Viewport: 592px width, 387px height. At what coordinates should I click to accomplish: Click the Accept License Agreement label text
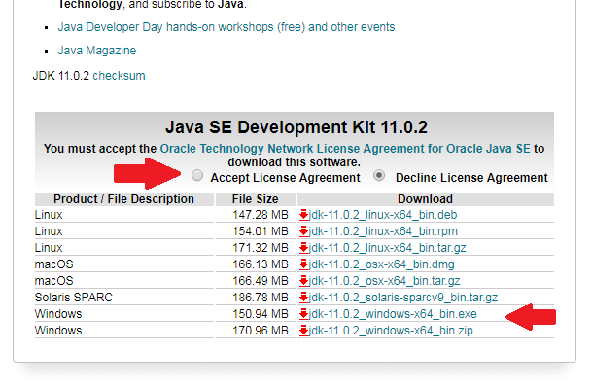pyautogui.click(x=286, y=178)
